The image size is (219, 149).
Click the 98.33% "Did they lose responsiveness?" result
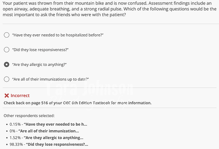pyautogui.click(x=49, y=144)
